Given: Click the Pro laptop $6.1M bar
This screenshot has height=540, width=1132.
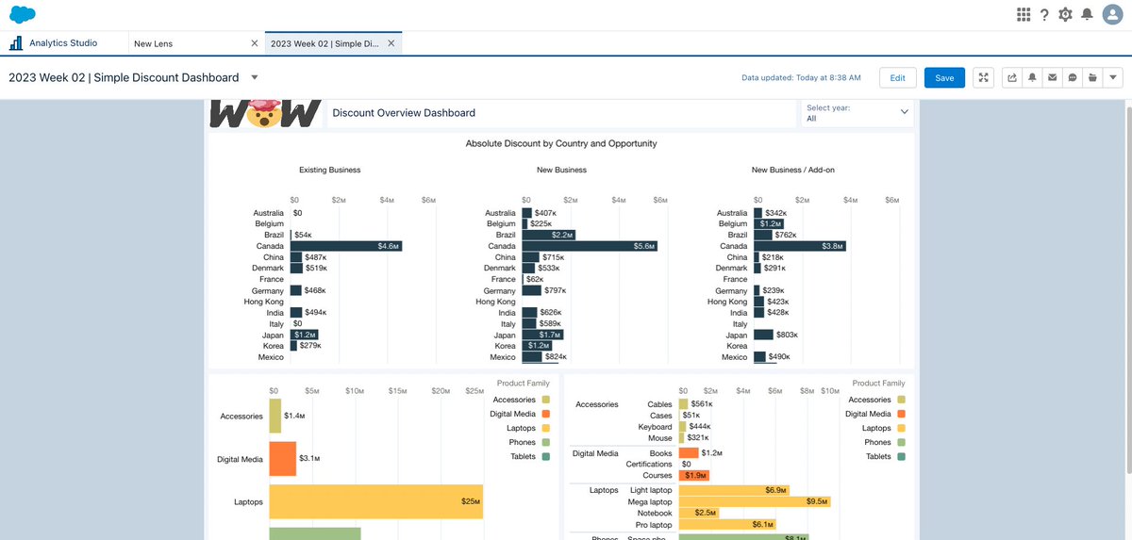Looking at the screenshot, I should [x=727, y=524].
